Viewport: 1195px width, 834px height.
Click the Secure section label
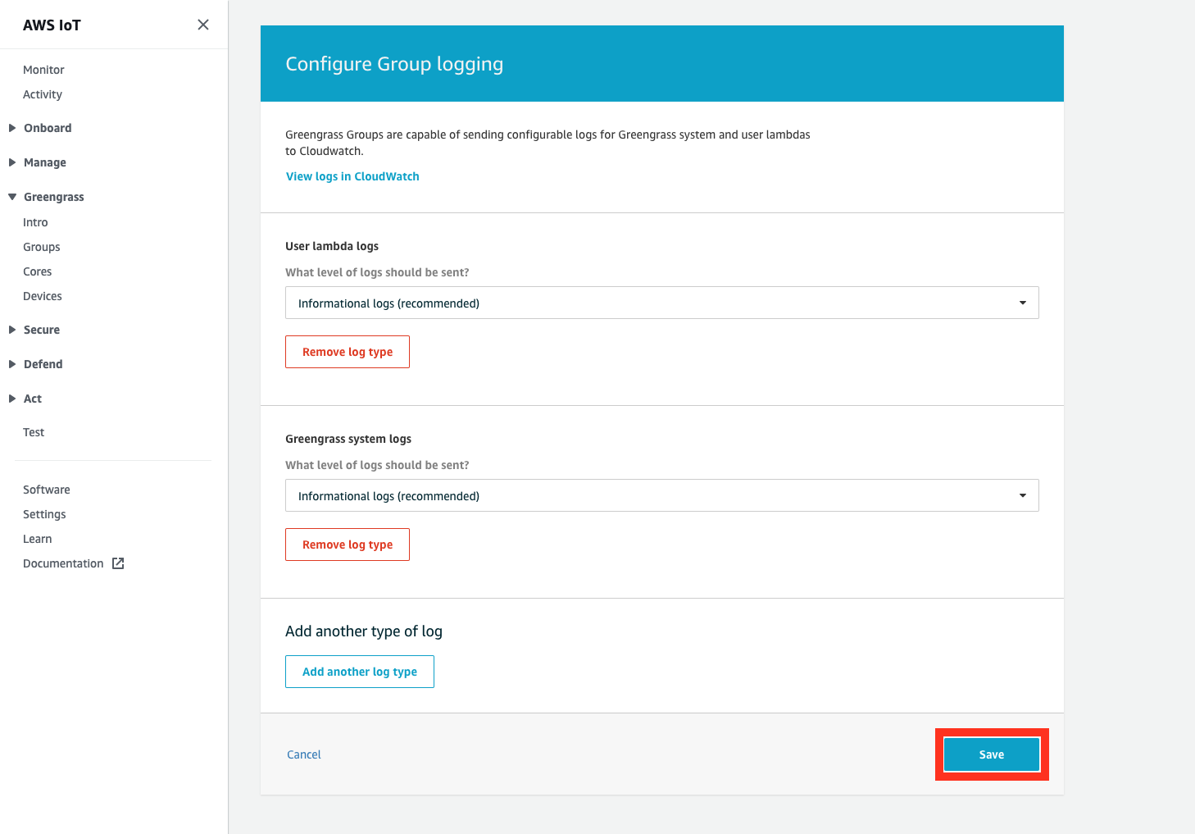(42, 330)
